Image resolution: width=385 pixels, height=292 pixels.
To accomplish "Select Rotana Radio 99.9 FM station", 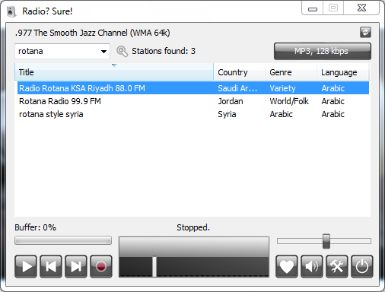I will tap(193, 101).
